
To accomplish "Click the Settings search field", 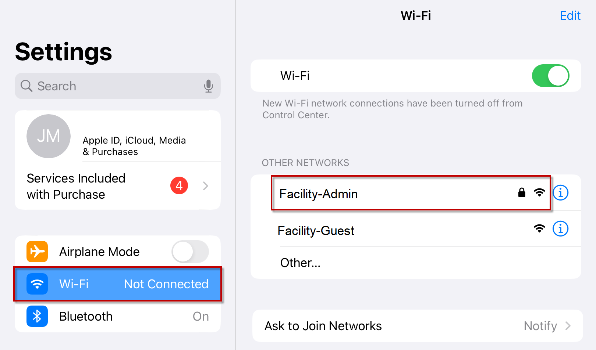I will click(x=118, y=86).
